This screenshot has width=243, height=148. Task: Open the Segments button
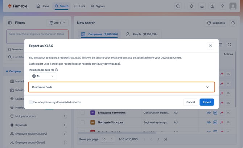point(216,23)
